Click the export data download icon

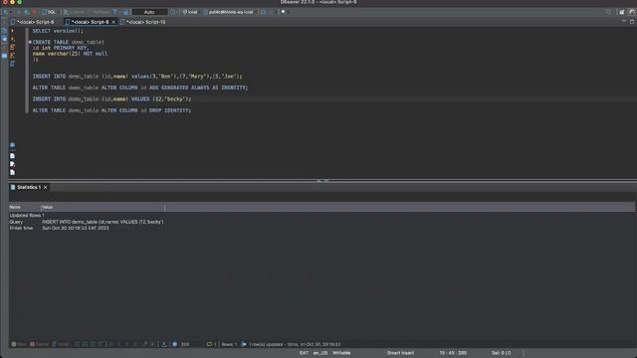164,344
